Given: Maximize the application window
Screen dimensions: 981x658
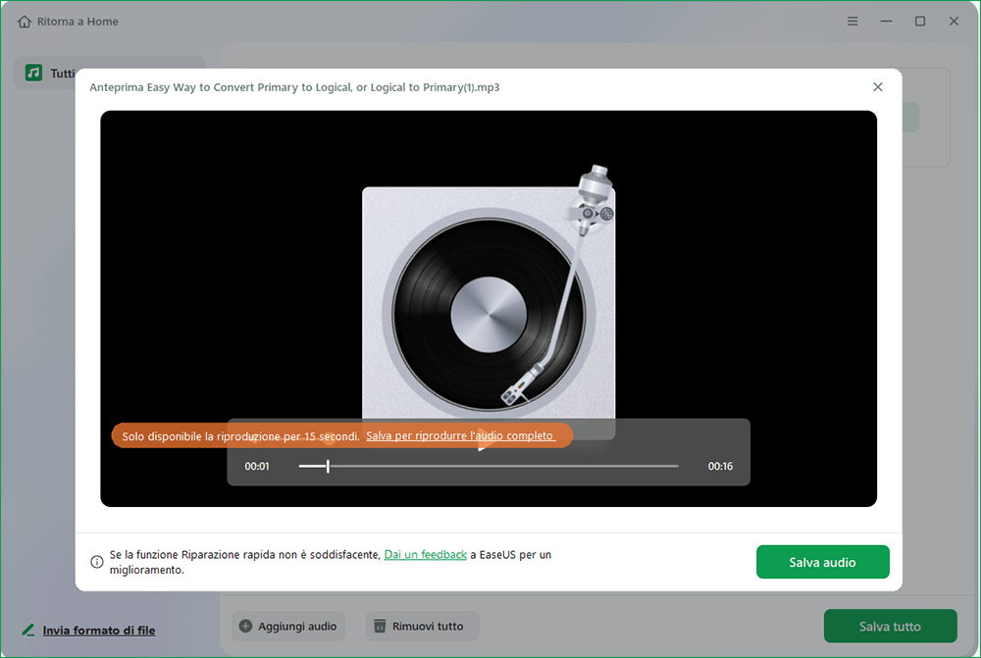Looking at the screenshot, I should 920,22.
